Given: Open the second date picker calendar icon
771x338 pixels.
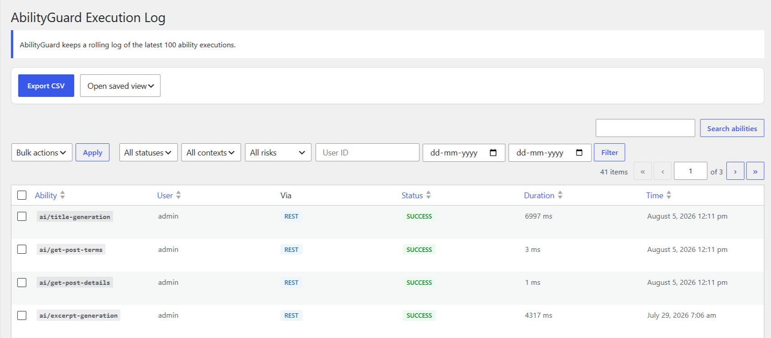Looking at the screenshot, I should tap(579, 153).
